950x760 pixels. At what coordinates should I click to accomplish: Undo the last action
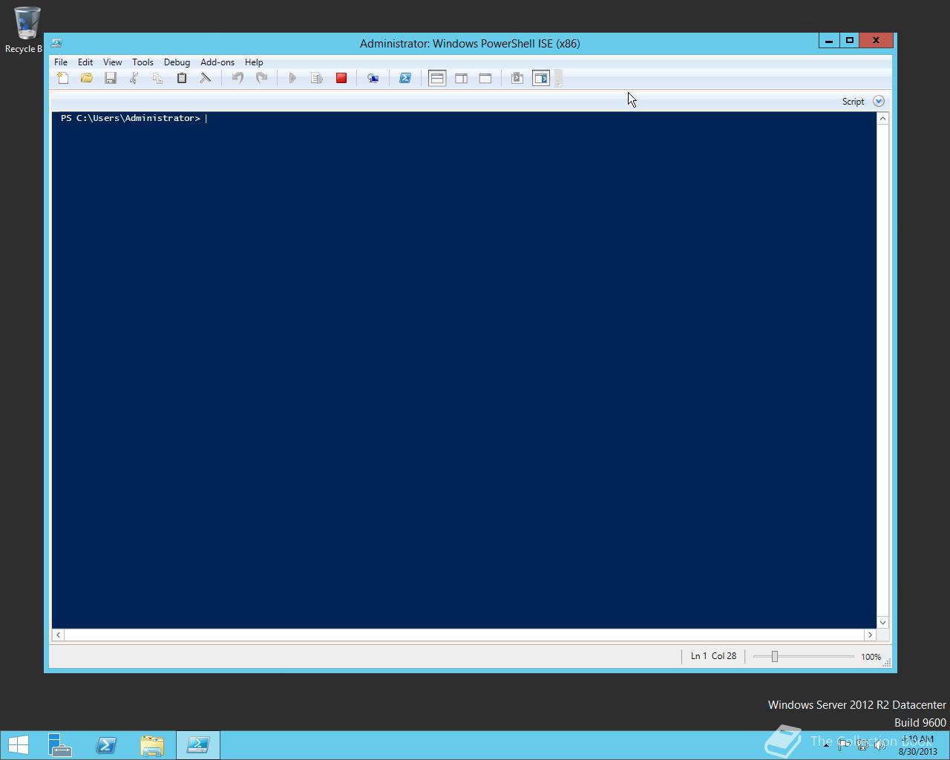[x=237, y=78]
